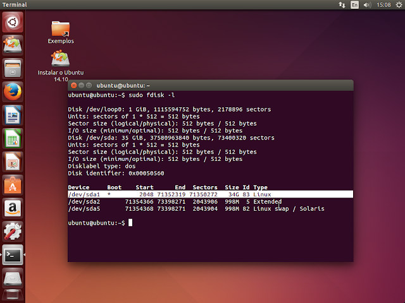405x303 pixels.
Task: Open the En keyboard layout indicator
Action: point(354,4)
